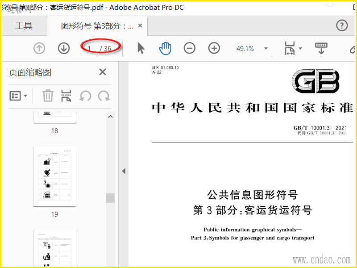
Task: Go to previous page with up arrow
Action: point(39,48)
